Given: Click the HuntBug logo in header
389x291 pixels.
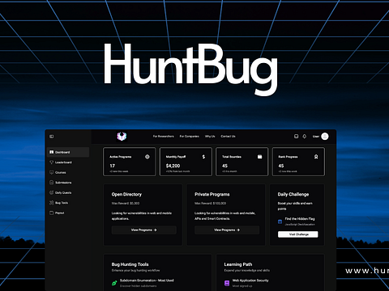Looking at the screenshot, I should pos(122,137).
